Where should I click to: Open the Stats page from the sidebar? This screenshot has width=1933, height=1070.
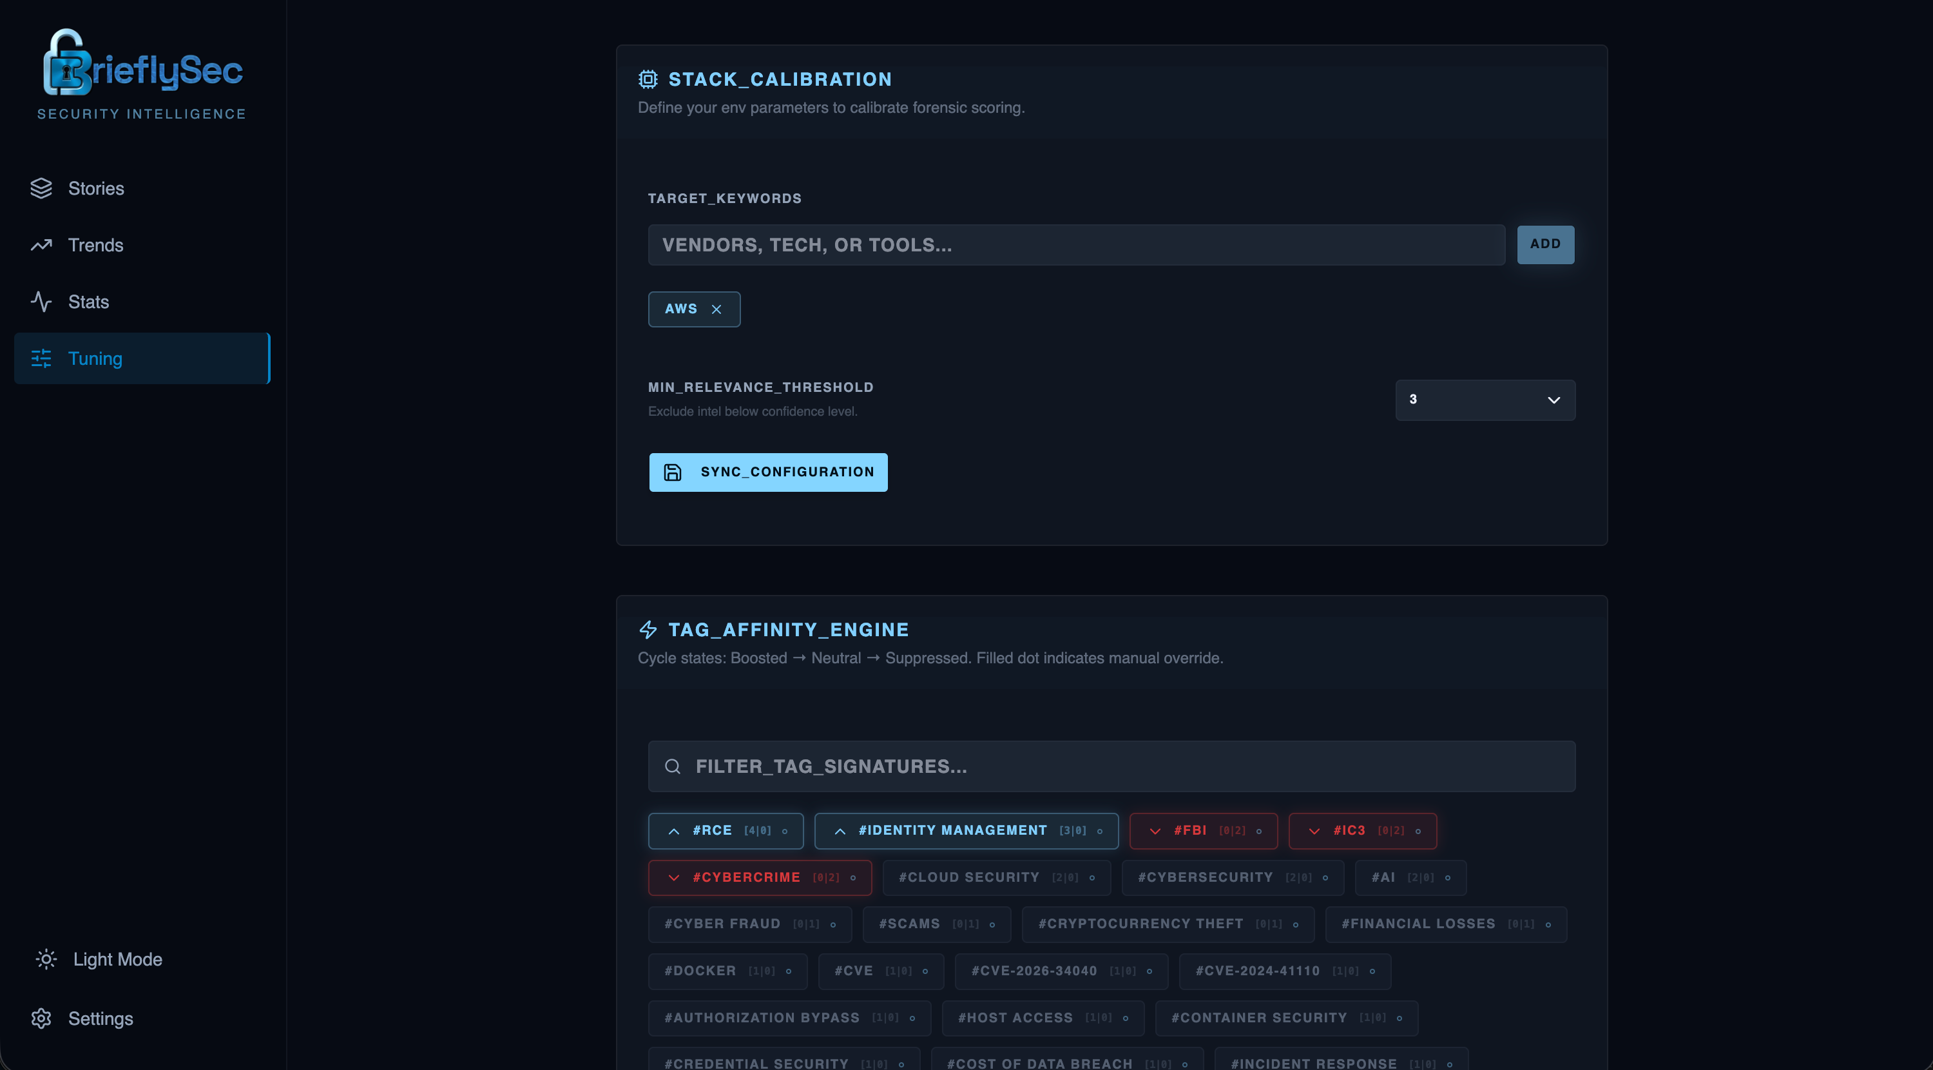(x=88, y=301)
